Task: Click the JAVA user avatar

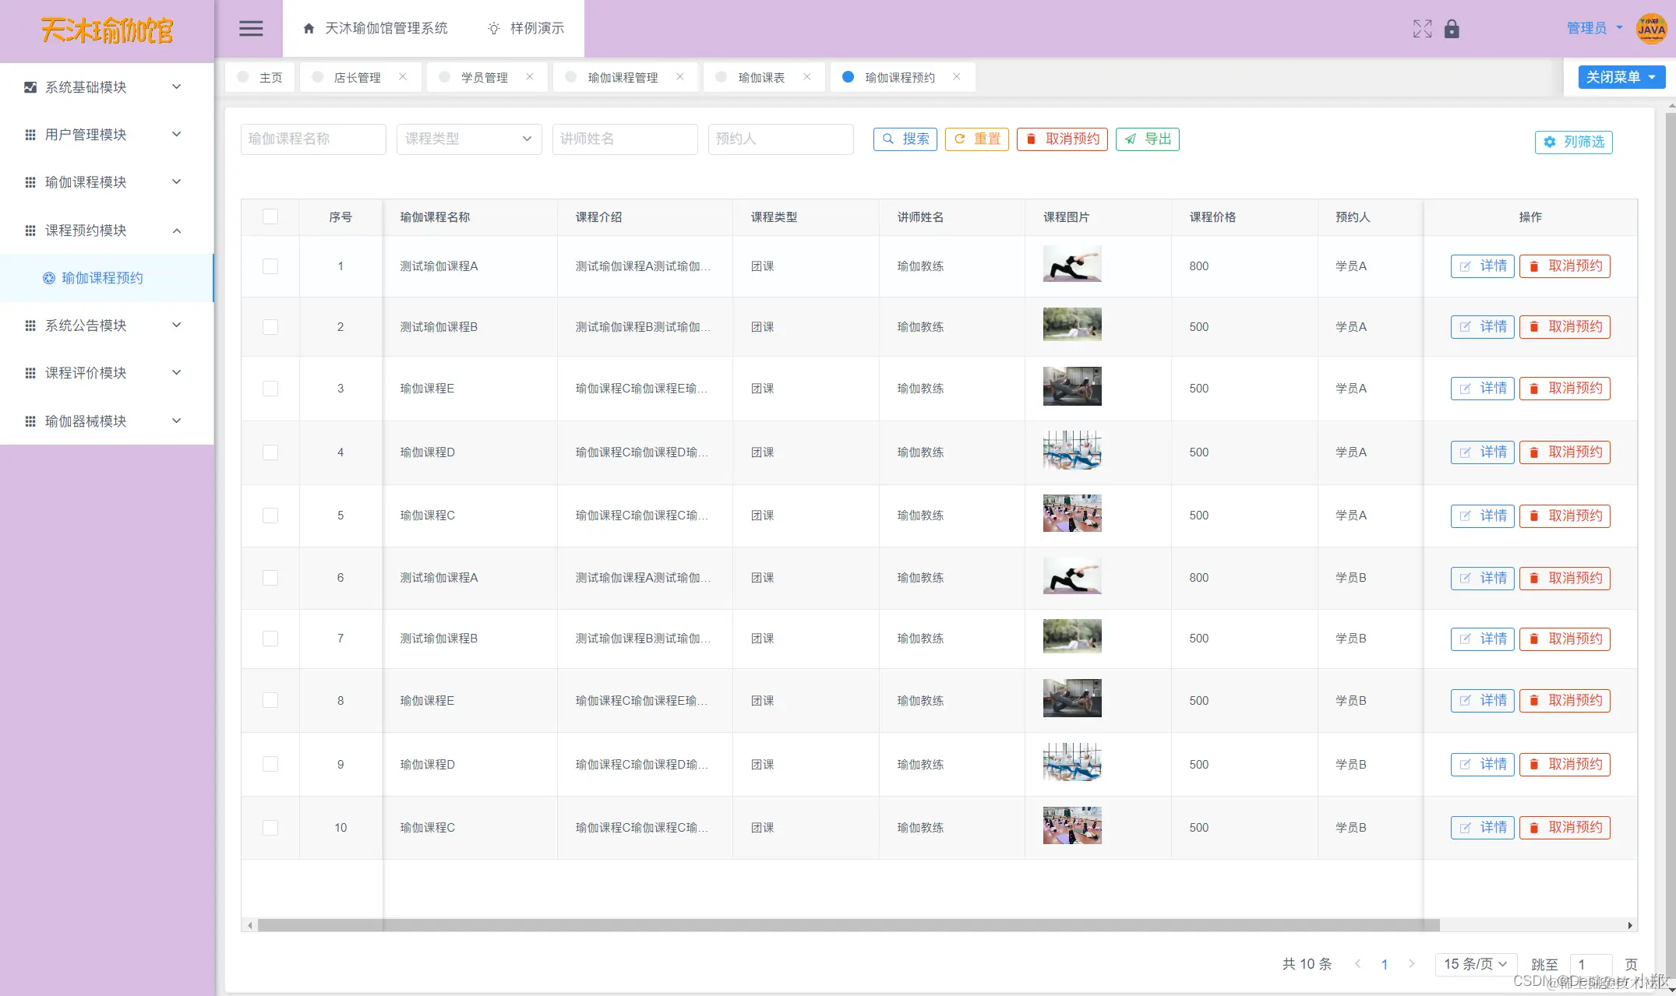Action: point(1651,29)
